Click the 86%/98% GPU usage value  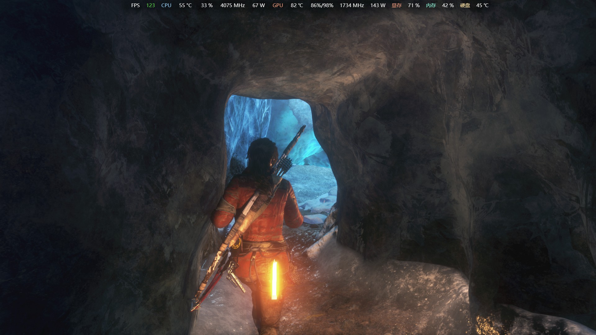coord(322,5)
